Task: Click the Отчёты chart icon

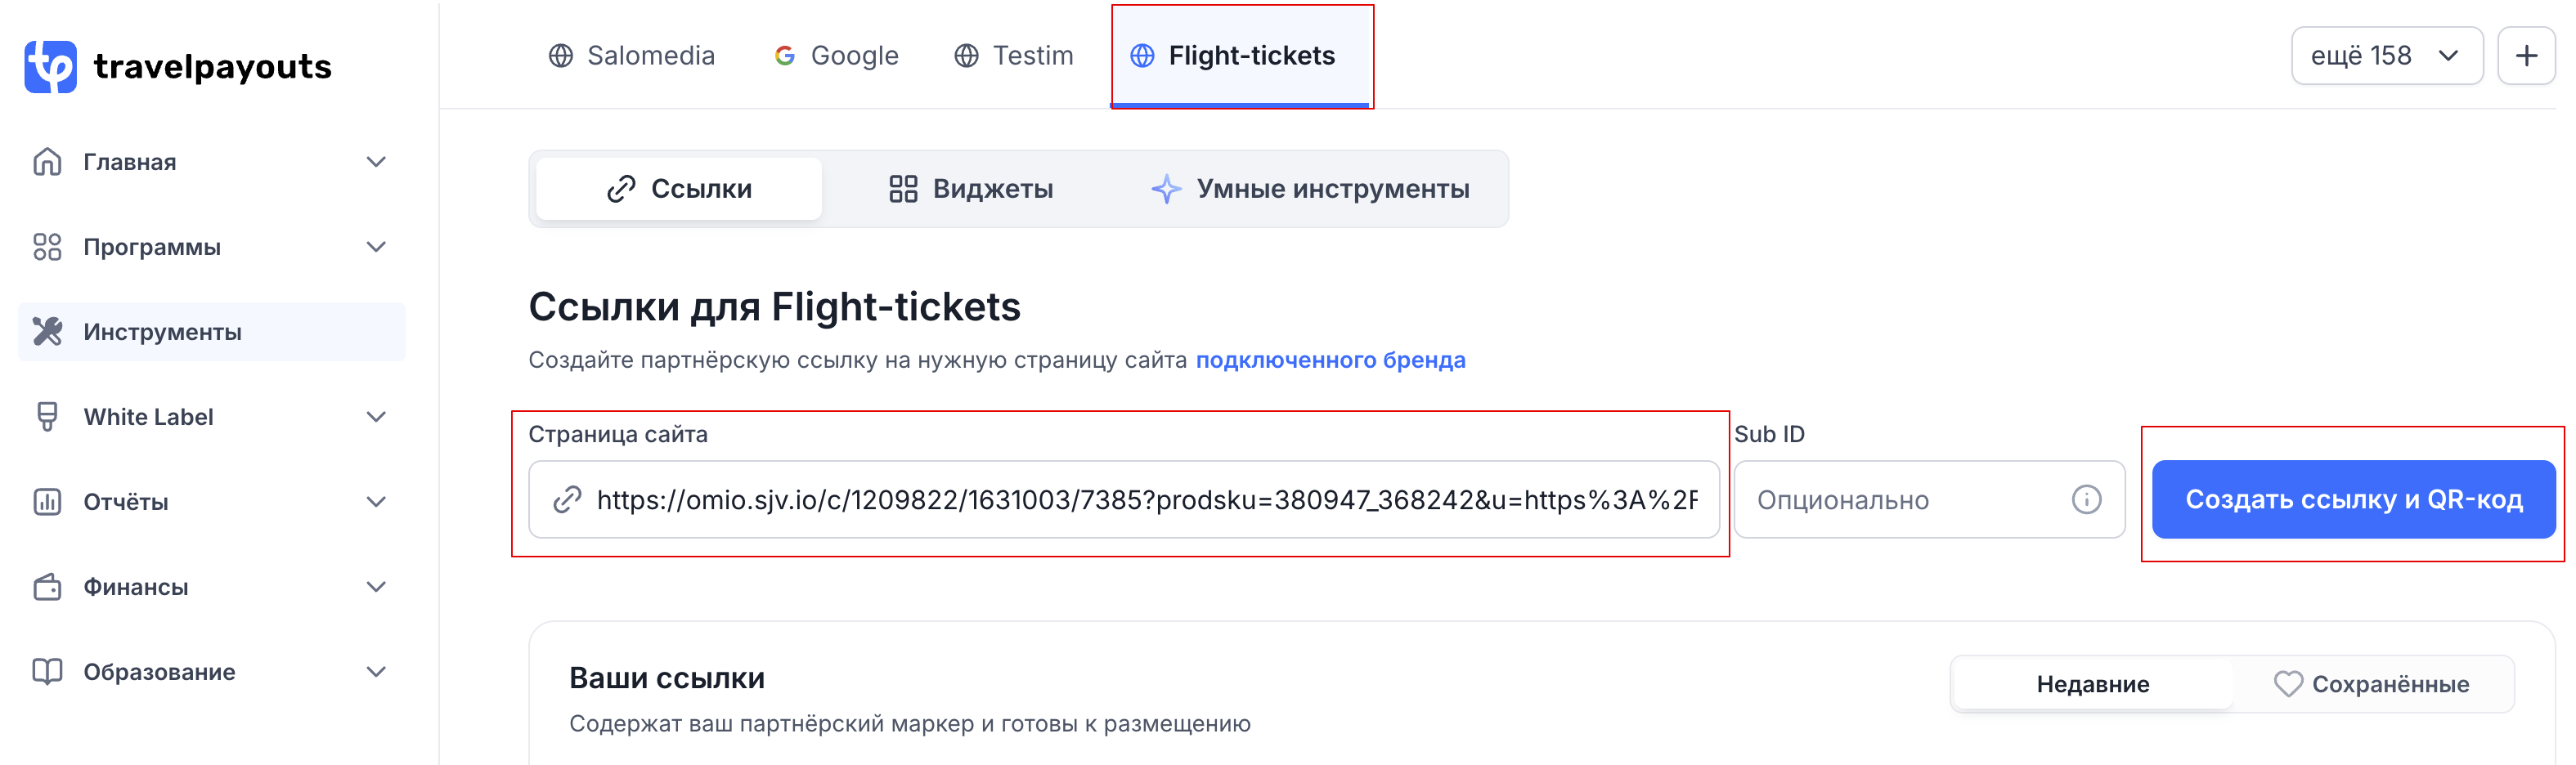Action: (47, 501)
